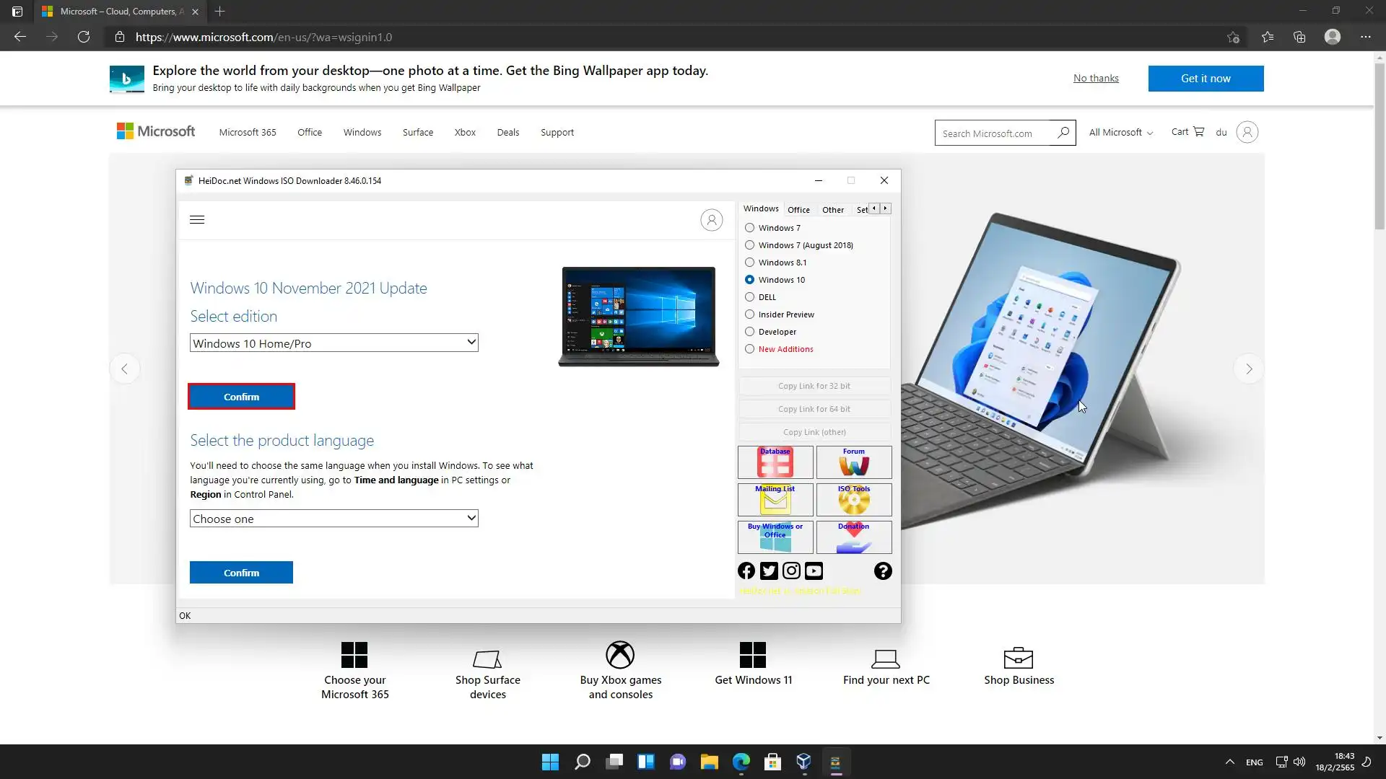Open the hamburger menu in downloader
The height and width of the screenshot is (779, 1386).
point(197,220)
